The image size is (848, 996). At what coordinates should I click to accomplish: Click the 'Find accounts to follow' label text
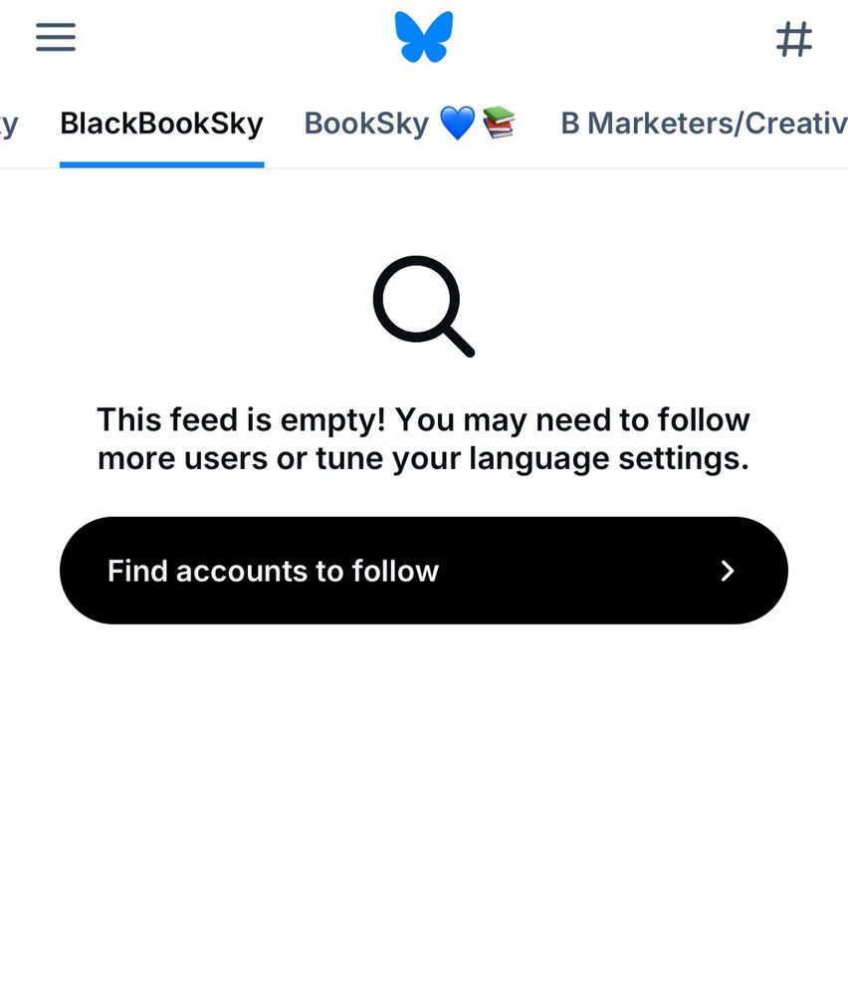point(273,571)
